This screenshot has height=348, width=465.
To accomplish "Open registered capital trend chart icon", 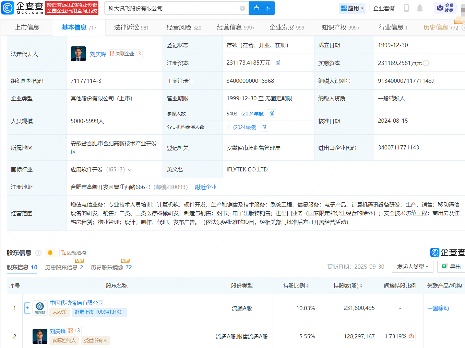I will pyautogui.click(x=278, y=63).
